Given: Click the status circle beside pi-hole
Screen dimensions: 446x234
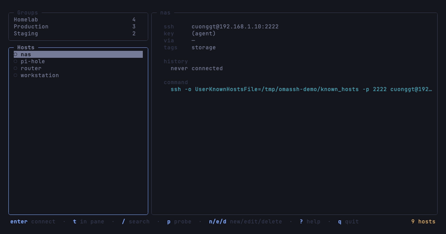Looking at the screenshot, I should (x=15, y=62).
